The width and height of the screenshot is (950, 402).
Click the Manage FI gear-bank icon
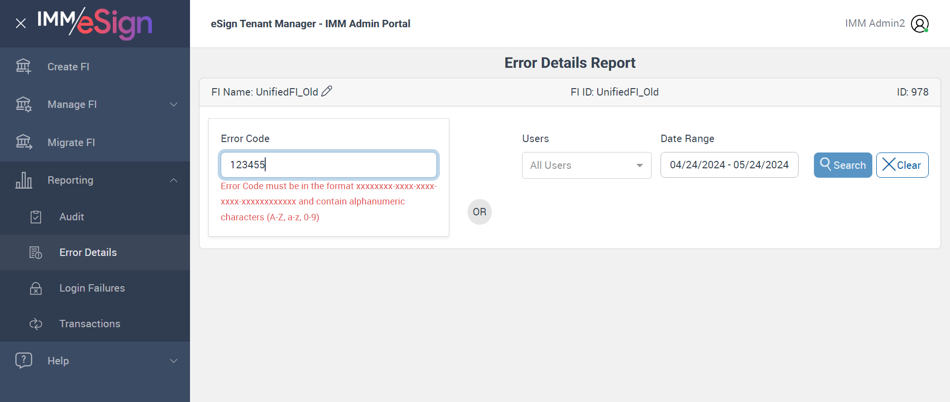click(x=23, y=104)
